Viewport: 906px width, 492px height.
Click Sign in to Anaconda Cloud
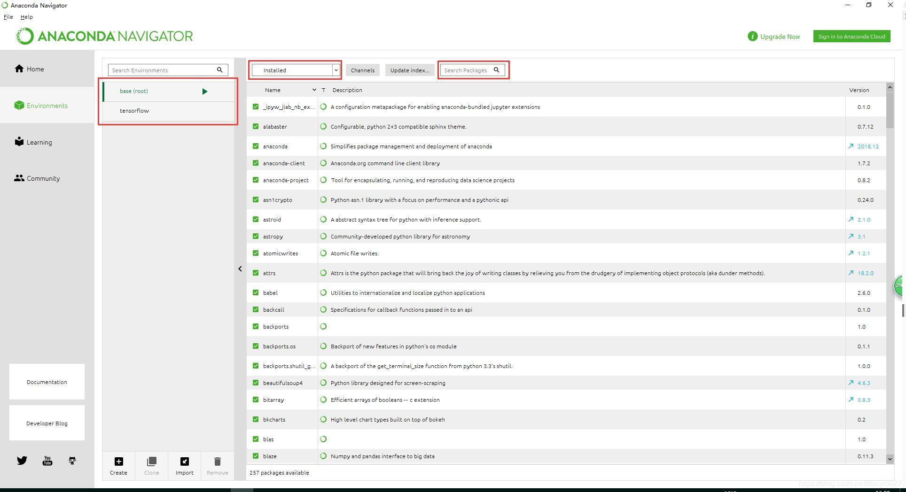pos(851,36)
